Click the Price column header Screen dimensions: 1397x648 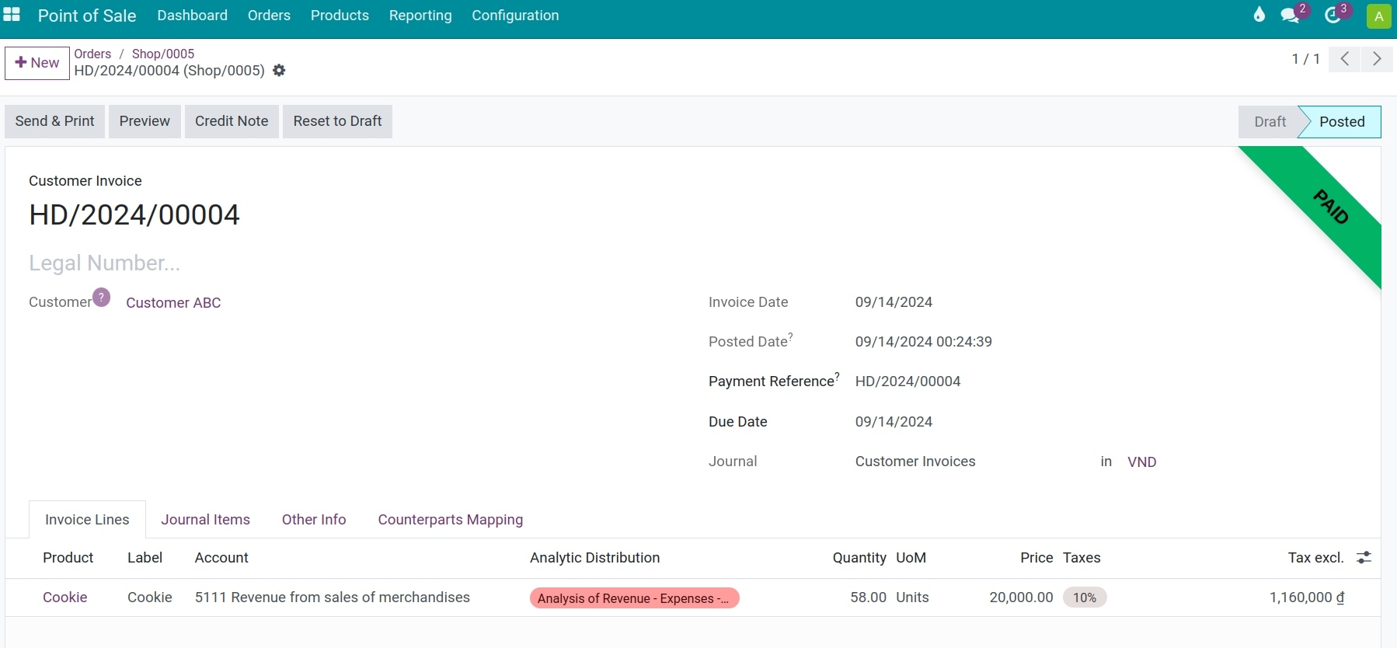1036,558
